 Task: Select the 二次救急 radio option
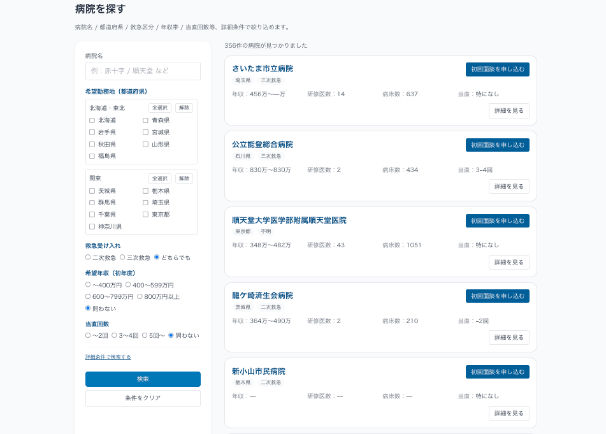[87, 257]
